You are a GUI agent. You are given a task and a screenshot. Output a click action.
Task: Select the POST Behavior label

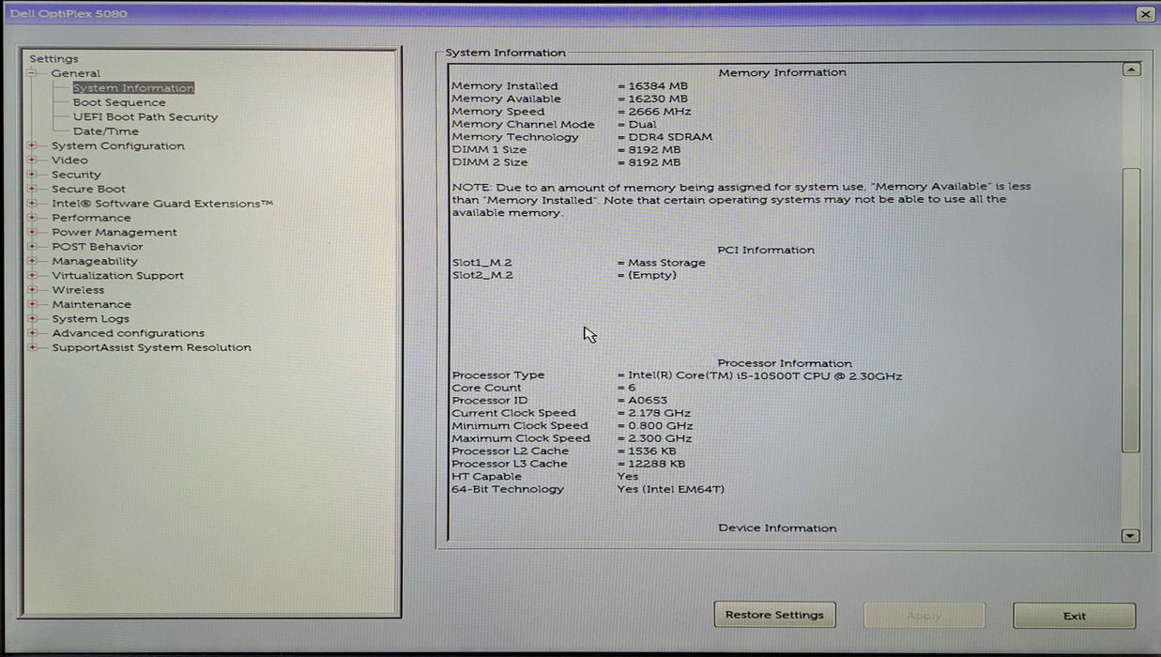point(98,247)
